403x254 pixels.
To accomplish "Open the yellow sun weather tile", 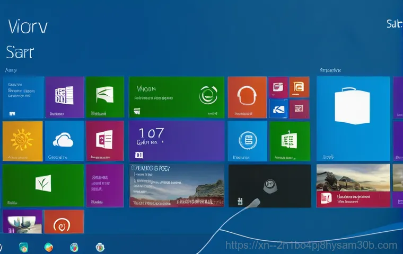I will [23, 141].
